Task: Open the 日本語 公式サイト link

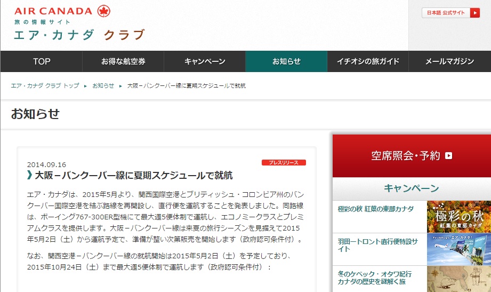Action: [450, 13]
